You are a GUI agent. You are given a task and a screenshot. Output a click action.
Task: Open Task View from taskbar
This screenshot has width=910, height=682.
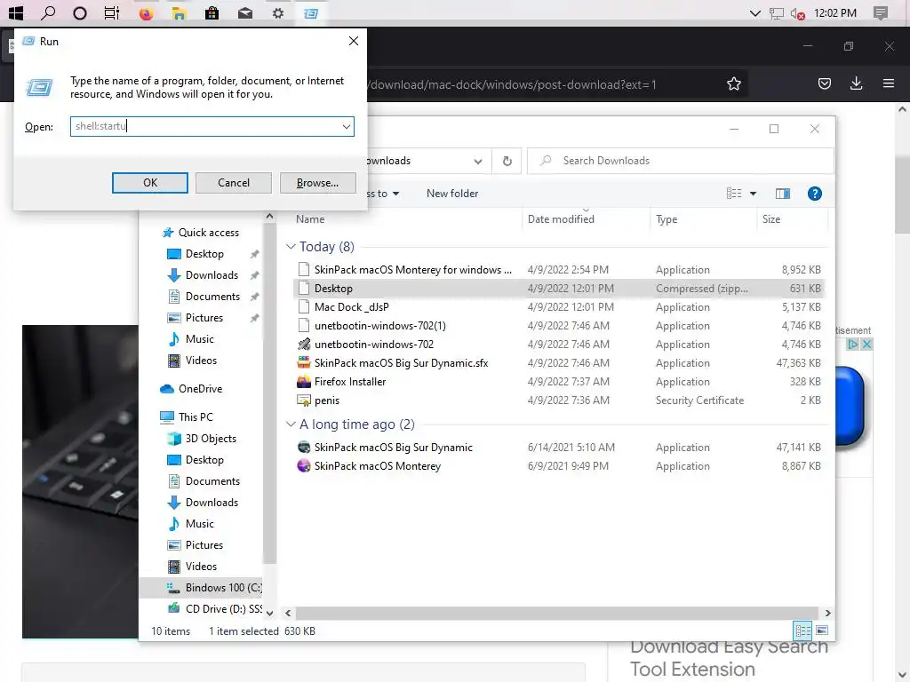click(x=111, y=12)
